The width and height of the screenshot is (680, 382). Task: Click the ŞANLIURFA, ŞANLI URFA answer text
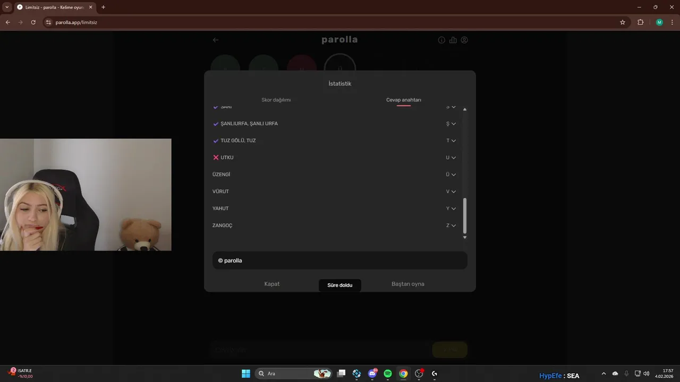coord(249,124)
